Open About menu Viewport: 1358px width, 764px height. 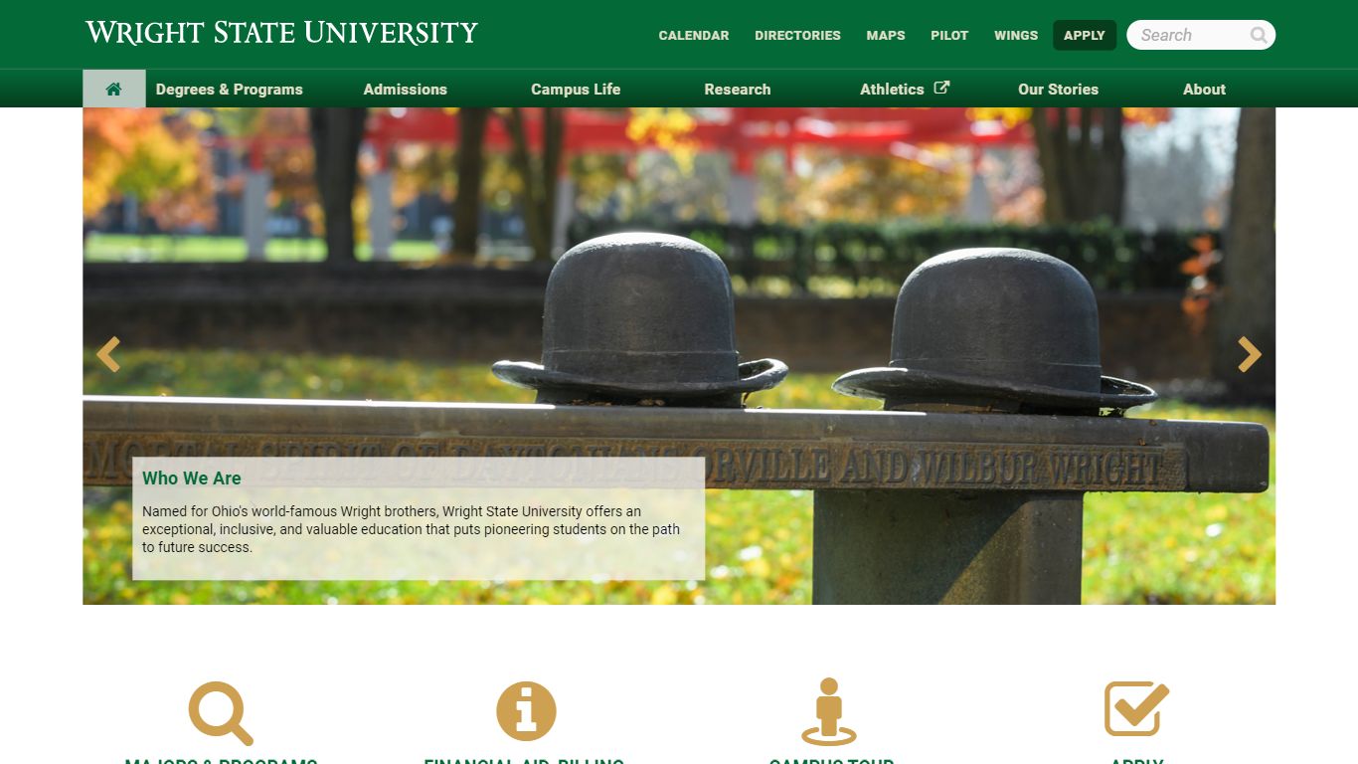coord(1204,89)
